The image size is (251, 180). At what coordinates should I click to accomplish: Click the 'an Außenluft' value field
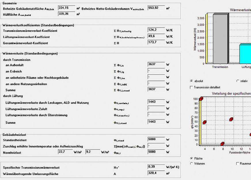(156, 64)
